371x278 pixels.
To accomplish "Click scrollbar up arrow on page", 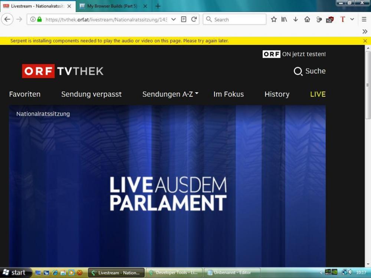I will [368, 48].
